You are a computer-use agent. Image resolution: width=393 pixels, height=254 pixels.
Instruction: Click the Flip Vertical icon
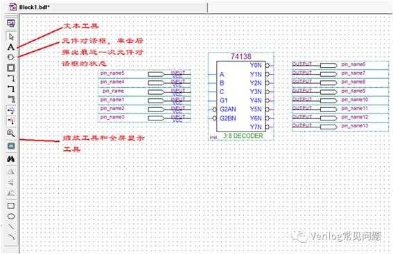pos(11,183)
